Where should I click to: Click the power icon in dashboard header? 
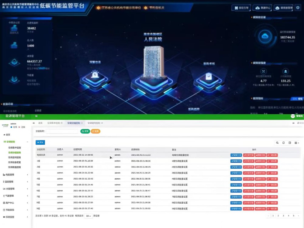[x=298, y=8]
